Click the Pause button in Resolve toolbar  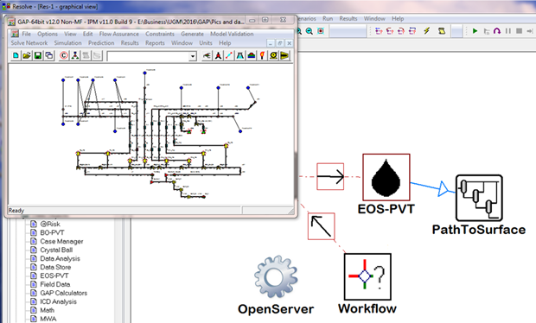tap(508, 31)
